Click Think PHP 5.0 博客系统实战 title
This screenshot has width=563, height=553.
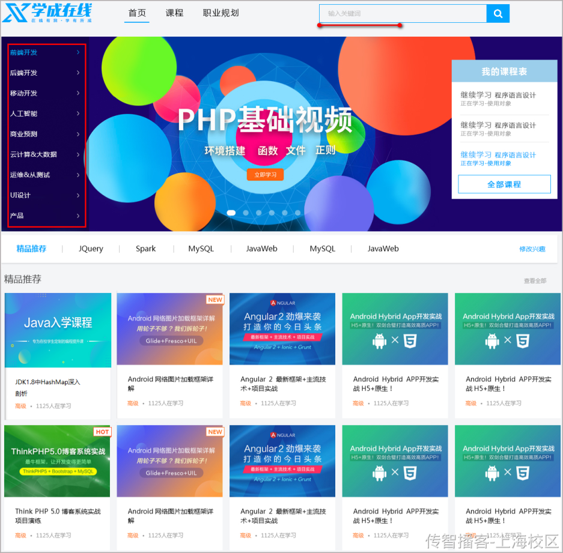click(58, 516)
